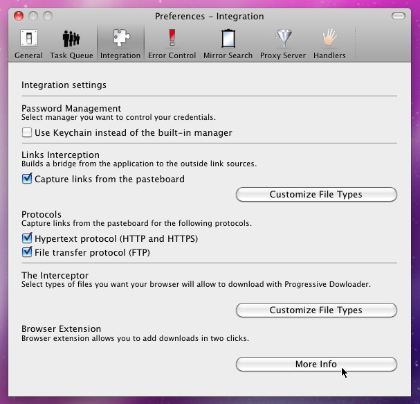
Task: Click the Integration settings heading
Action: (64, 85)
